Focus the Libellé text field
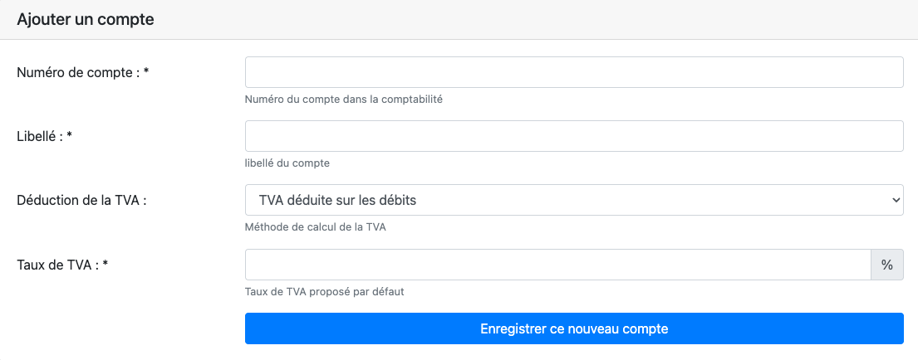Image resolution: width=918 pixels, height=360 pixels. (573, 136)
